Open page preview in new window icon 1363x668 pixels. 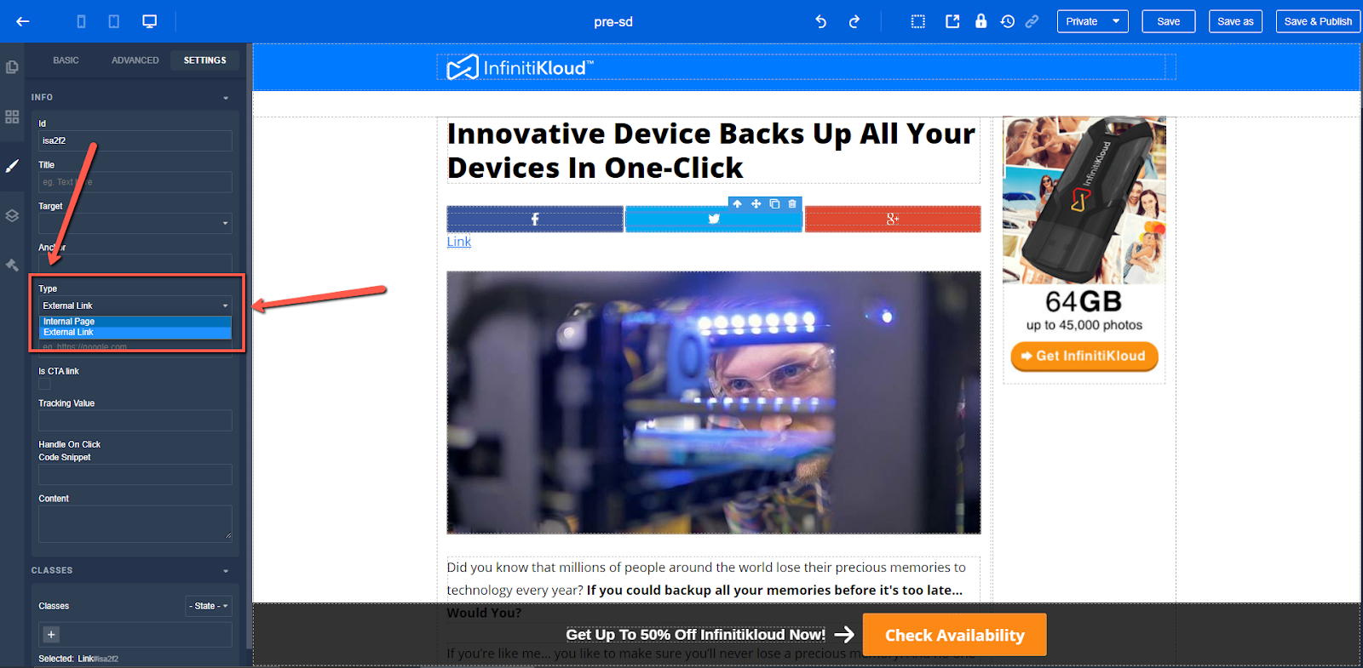click(952, 21)
